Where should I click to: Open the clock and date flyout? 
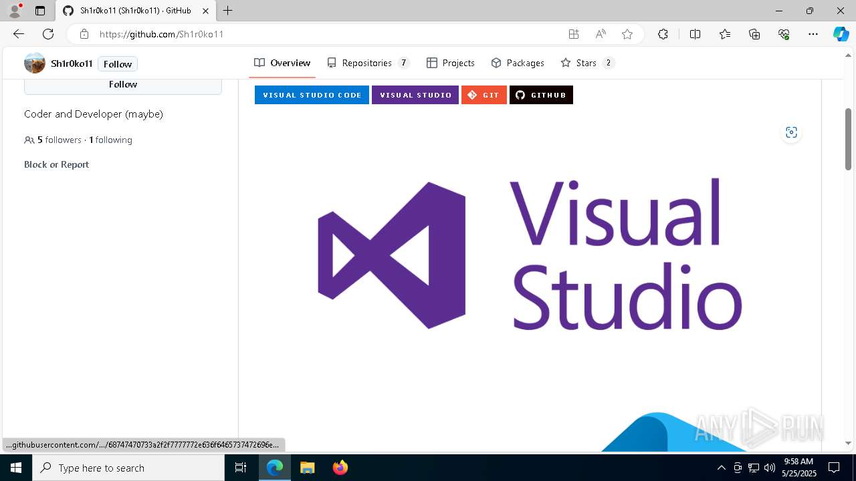(x=798, y=468)
